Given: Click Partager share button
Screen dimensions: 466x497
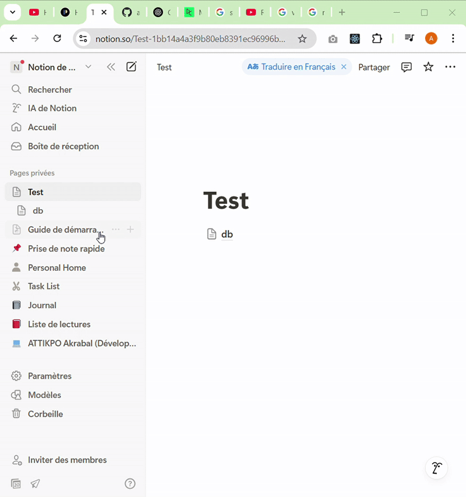Looking at the screenshot, I should coord(374,67).
